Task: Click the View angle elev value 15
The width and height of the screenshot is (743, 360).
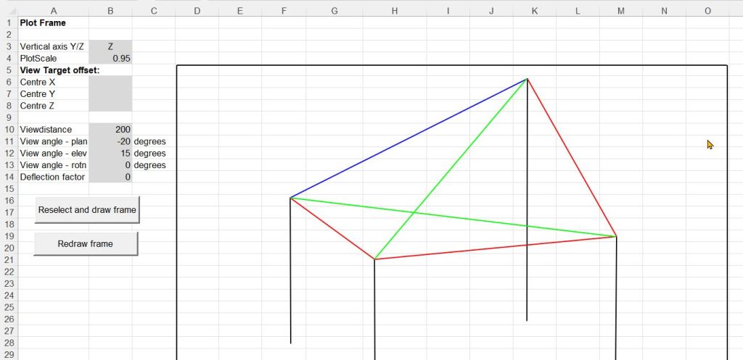Action: (x=110, y=153)
